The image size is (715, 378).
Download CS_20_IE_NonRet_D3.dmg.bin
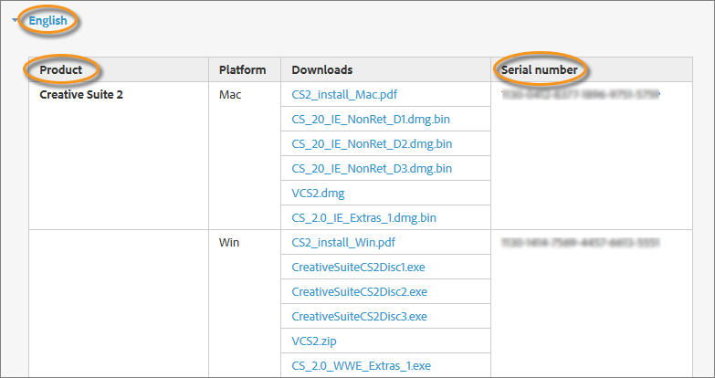(372, 169)
